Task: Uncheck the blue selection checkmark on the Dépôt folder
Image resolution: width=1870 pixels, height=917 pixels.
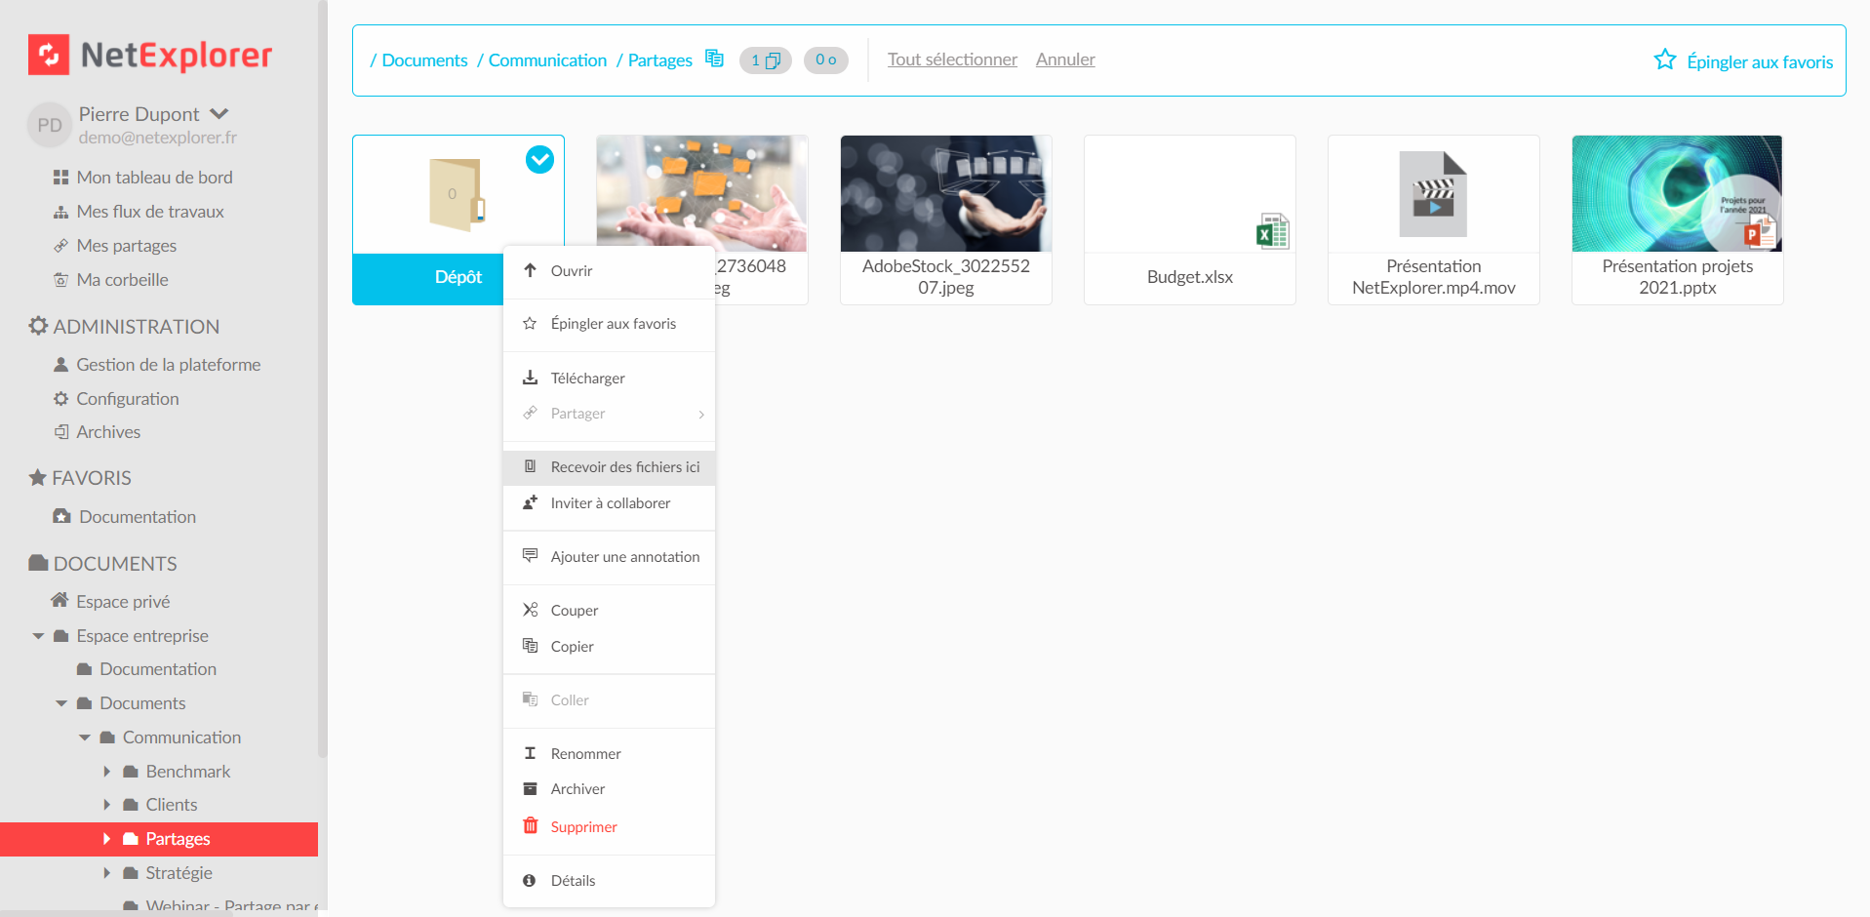Action: [539, 159]
